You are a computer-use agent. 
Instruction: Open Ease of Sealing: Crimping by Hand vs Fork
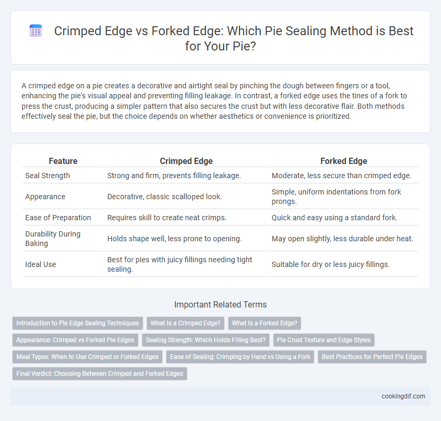pos(240,357)
